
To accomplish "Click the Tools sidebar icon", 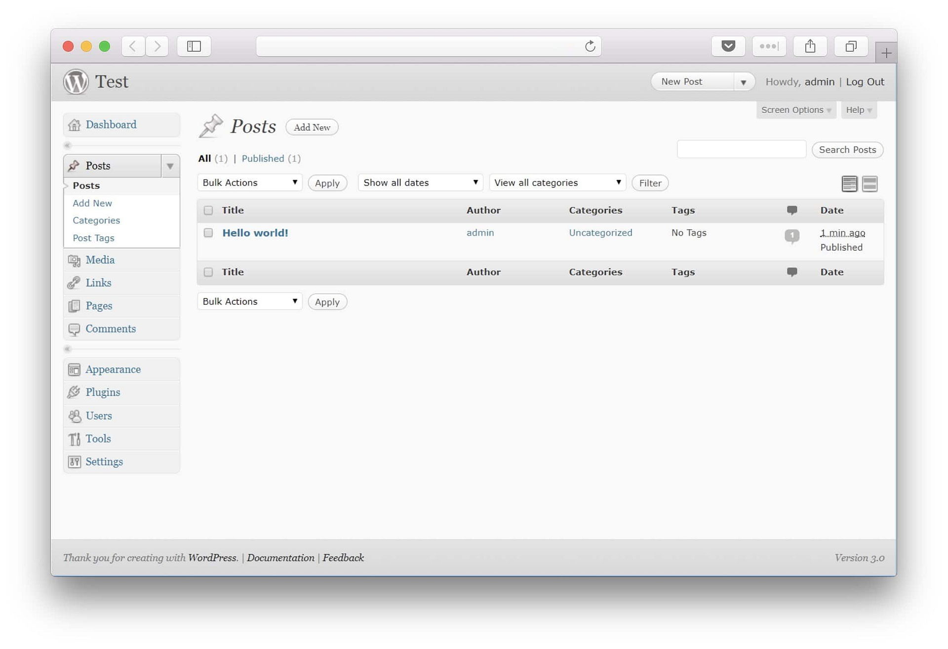I will 74,439.
